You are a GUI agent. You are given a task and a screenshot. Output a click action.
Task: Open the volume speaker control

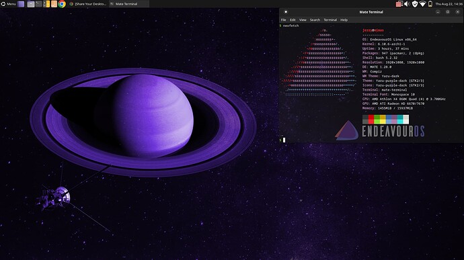point(407,4)
